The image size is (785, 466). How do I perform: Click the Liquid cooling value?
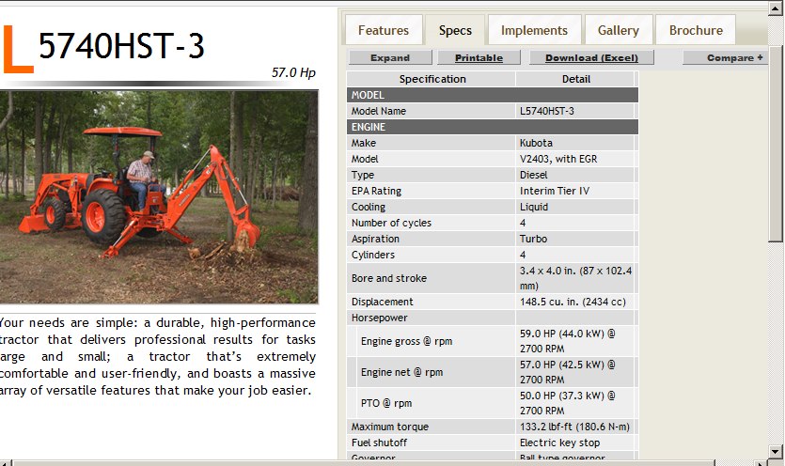tap(534, 208)
